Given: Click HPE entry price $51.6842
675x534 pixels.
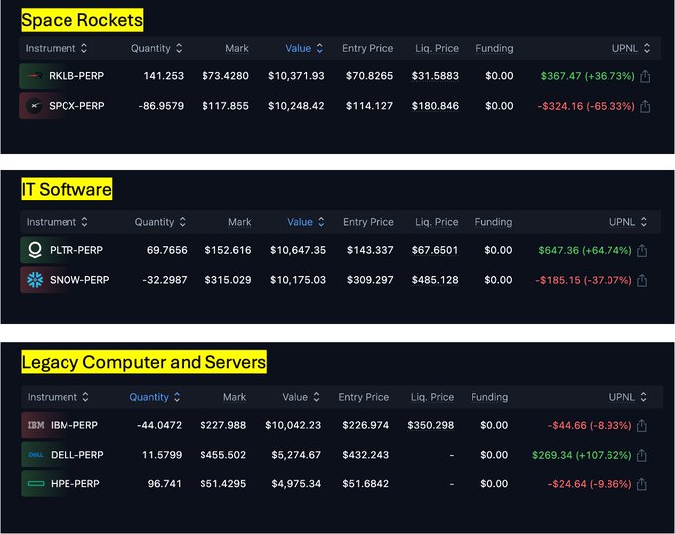Looking at the screenshot, I should tap(366, 484).
